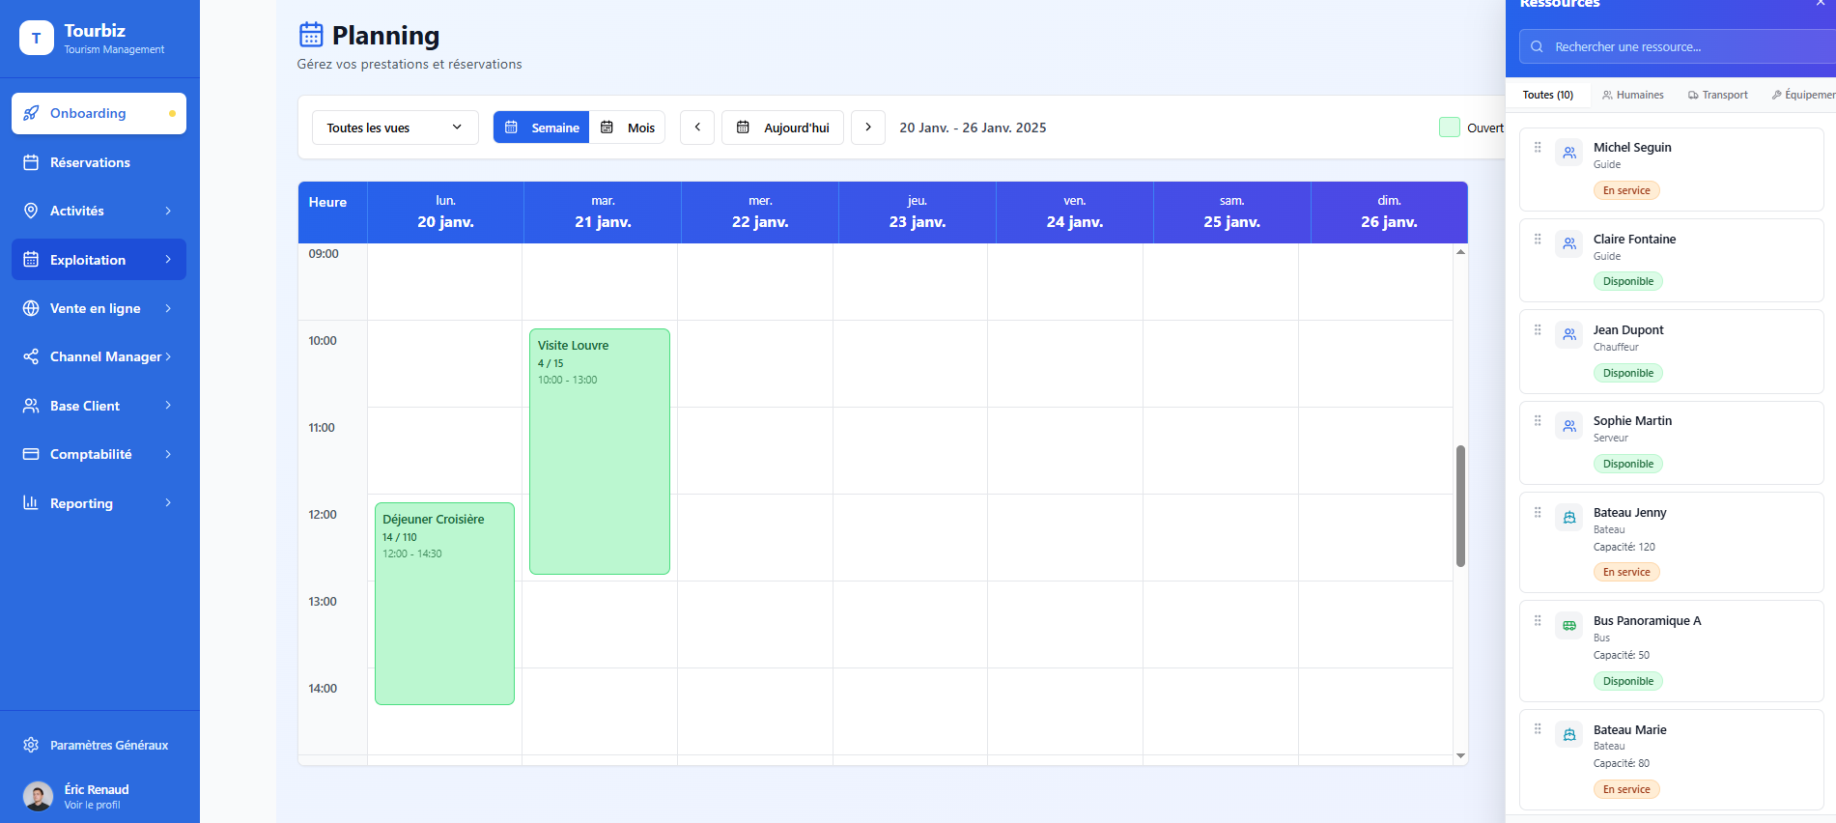Viewport: 1836px width, 823px height.
Task: Expand the Channel Manager chevron
Action: 168,356
